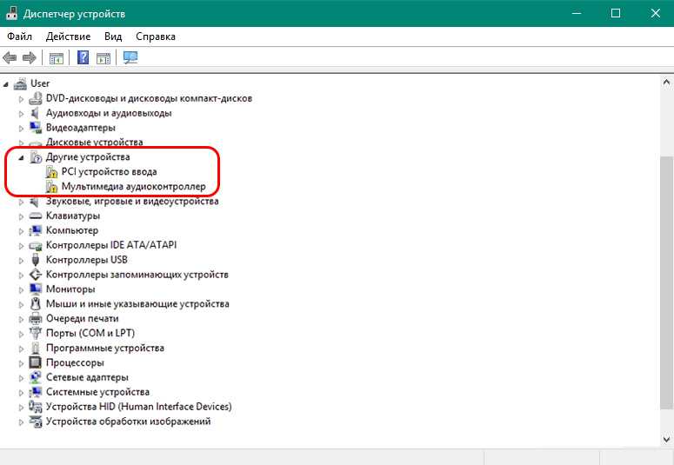The height and width of the screenshot is (465, 674).
Task: Click the Forward arrow toolbar icon
Action: point(29,57)
